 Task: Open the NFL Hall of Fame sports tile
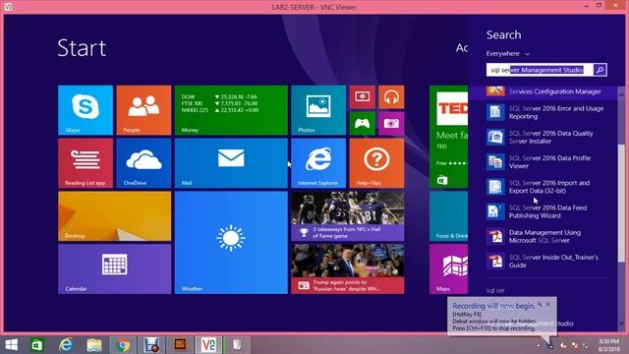tap(348, 216)
